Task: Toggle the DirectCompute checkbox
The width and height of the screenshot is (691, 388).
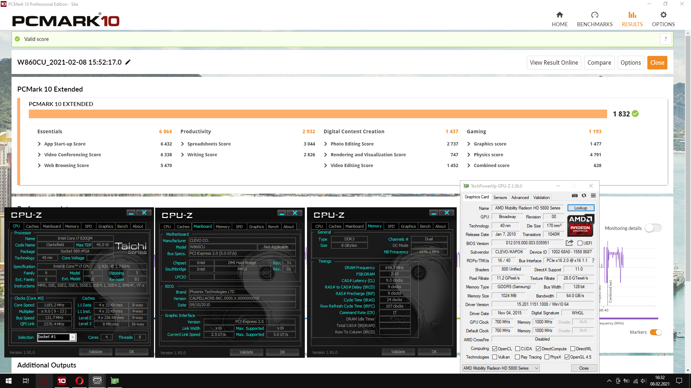Action: 538,349
